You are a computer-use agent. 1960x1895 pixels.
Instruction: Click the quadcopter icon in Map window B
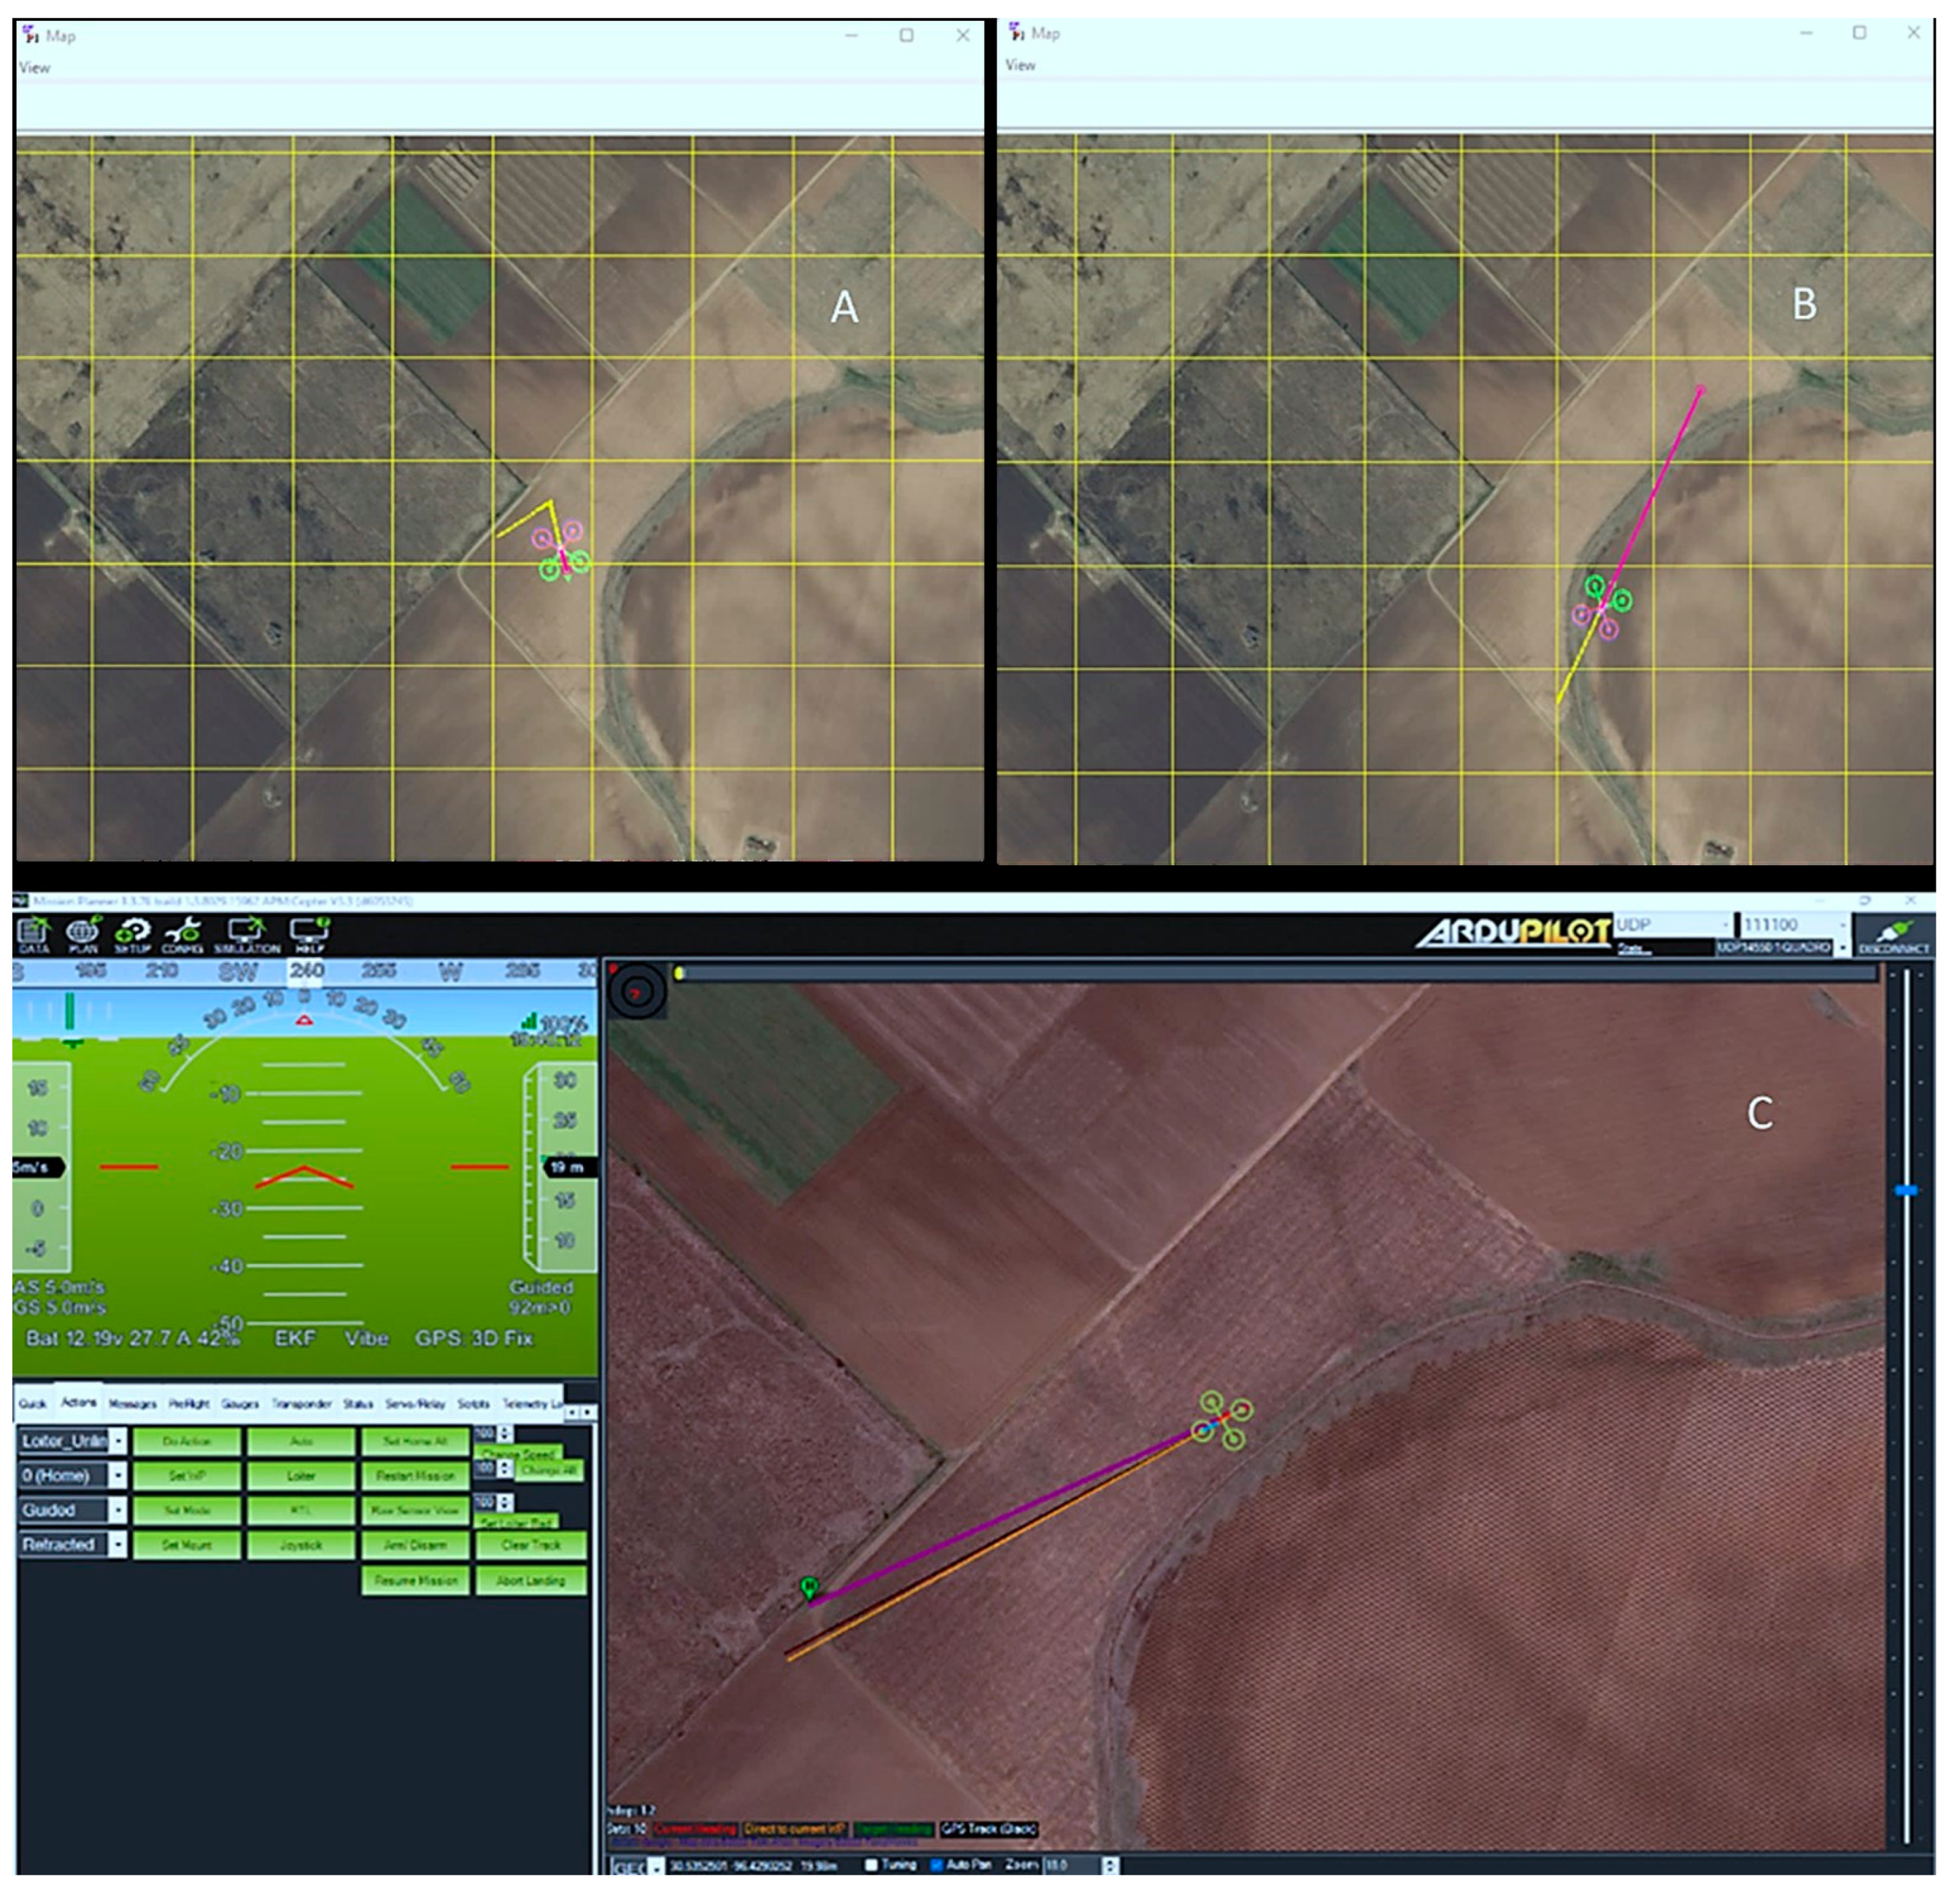click(x=1602, y=606)
